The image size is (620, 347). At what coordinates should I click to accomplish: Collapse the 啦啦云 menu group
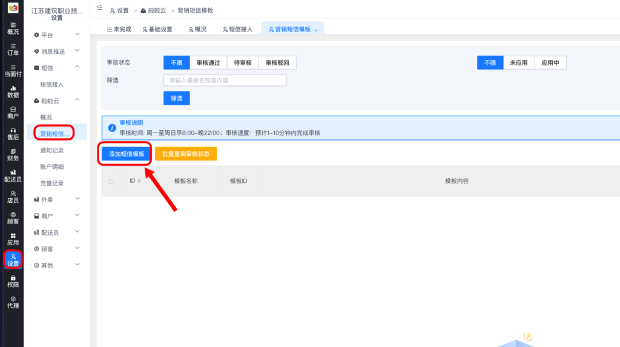point(57,101)
